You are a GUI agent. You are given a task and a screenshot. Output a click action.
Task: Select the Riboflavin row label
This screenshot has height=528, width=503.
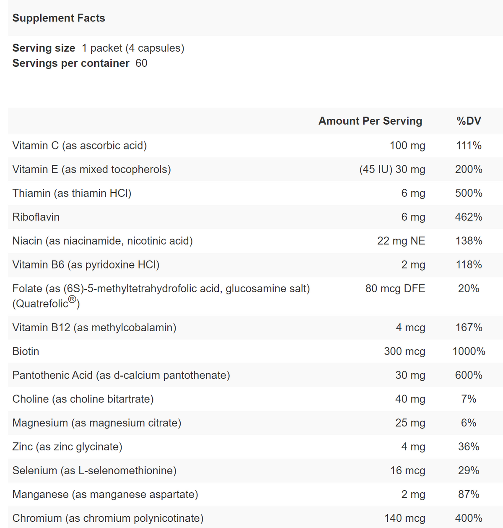36,217
